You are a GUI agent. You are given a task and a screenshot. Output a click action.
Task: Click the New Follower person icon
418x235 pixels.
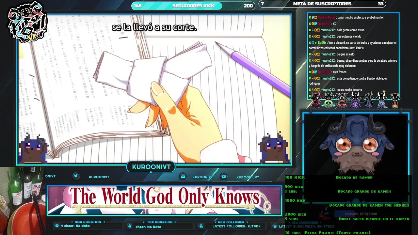[201, 226]
